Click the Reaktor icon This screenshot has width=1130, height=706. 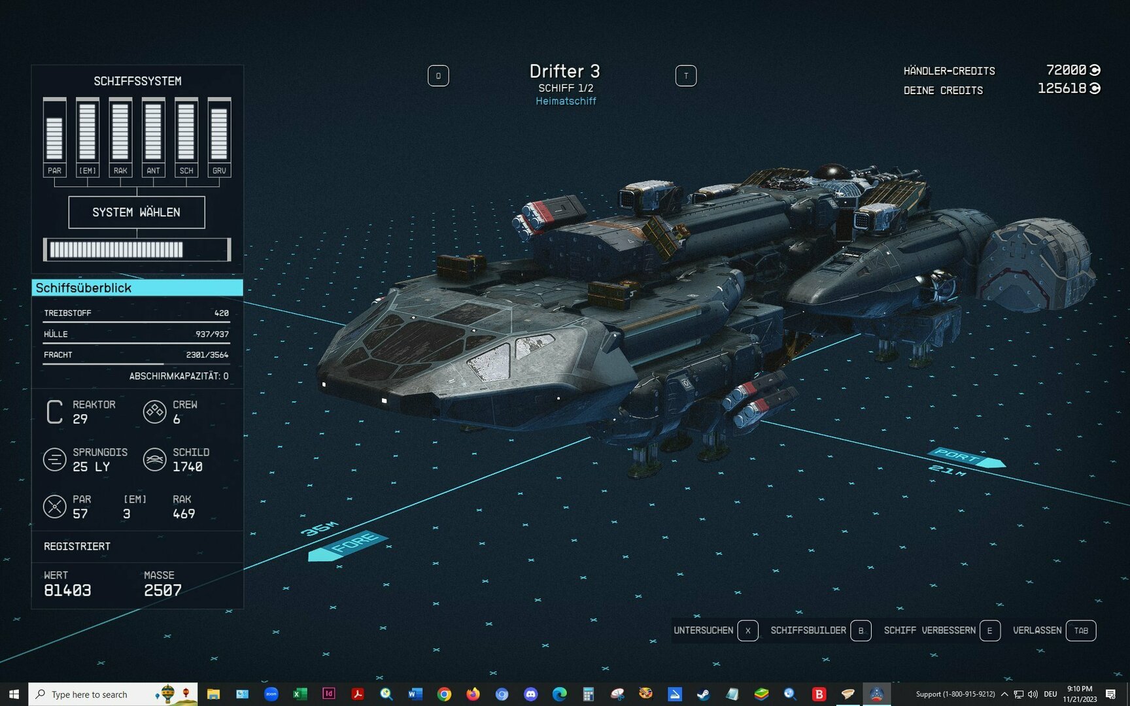(55, 412)
